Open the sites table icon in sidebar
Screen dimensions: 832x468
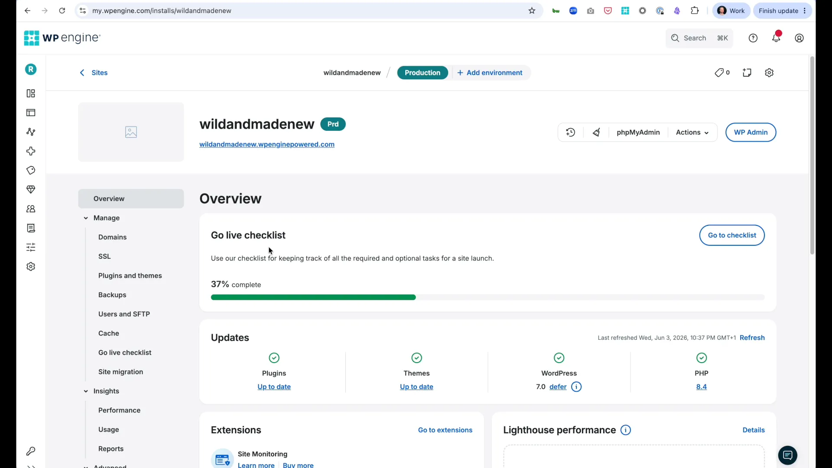[31, 113]
